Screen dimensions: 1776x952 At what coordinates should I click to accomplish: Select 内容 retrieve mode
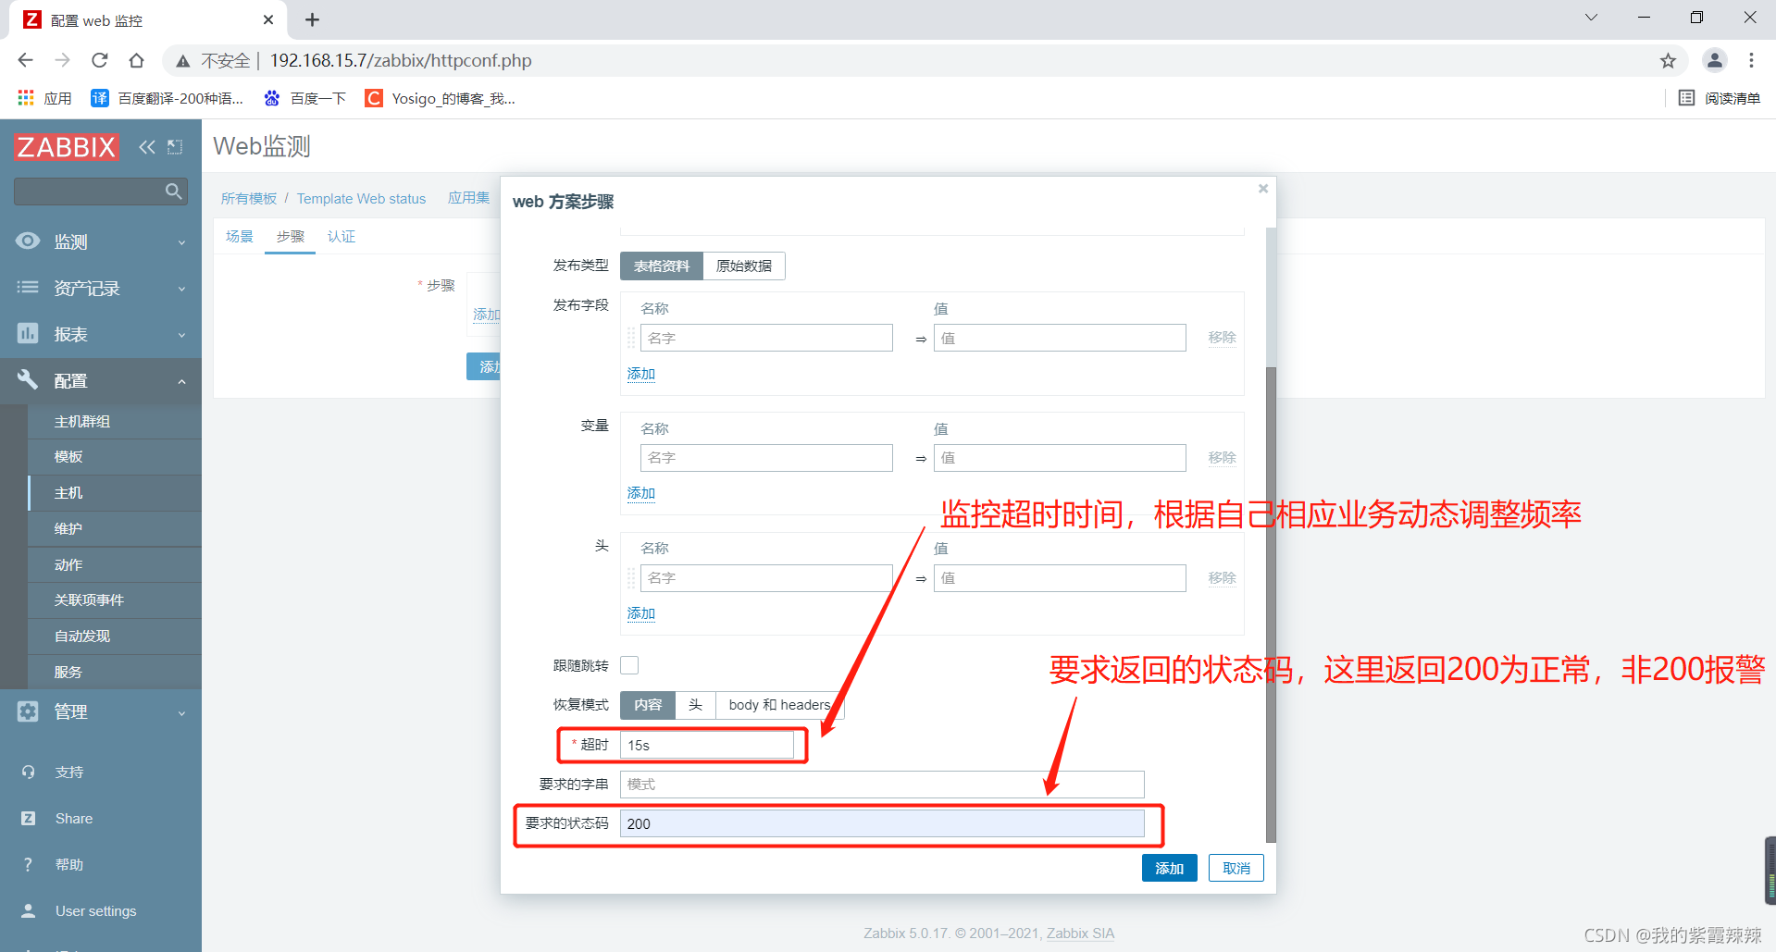point(648,705)
